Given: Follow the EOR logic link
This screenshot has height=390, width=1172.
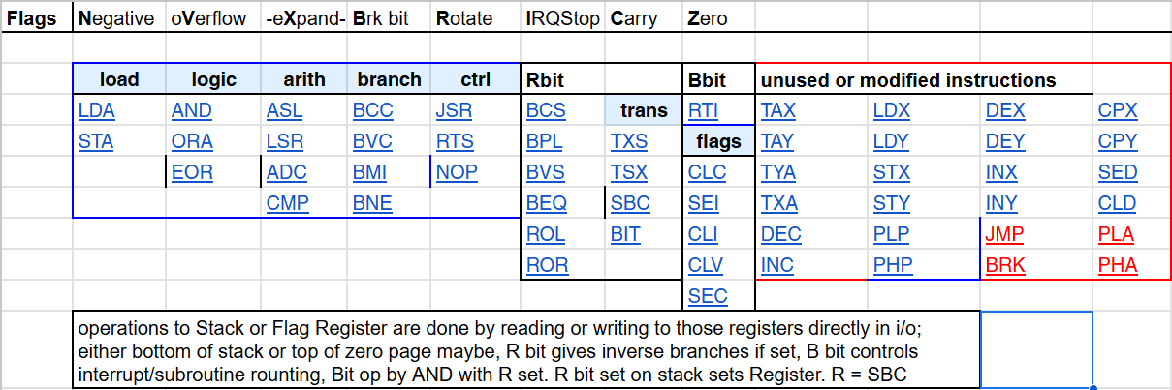Looking at the screenshot, I should (192, 173).
